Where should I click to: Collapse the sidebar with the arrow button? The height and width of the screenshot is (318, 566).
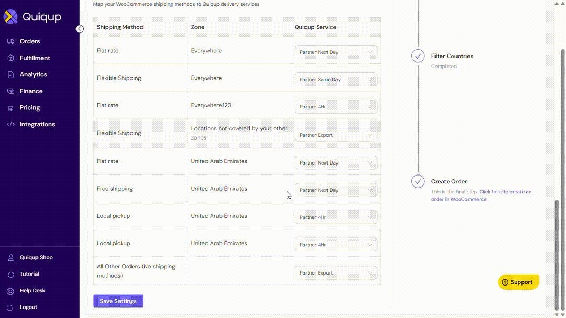click(x=80, y=29)
